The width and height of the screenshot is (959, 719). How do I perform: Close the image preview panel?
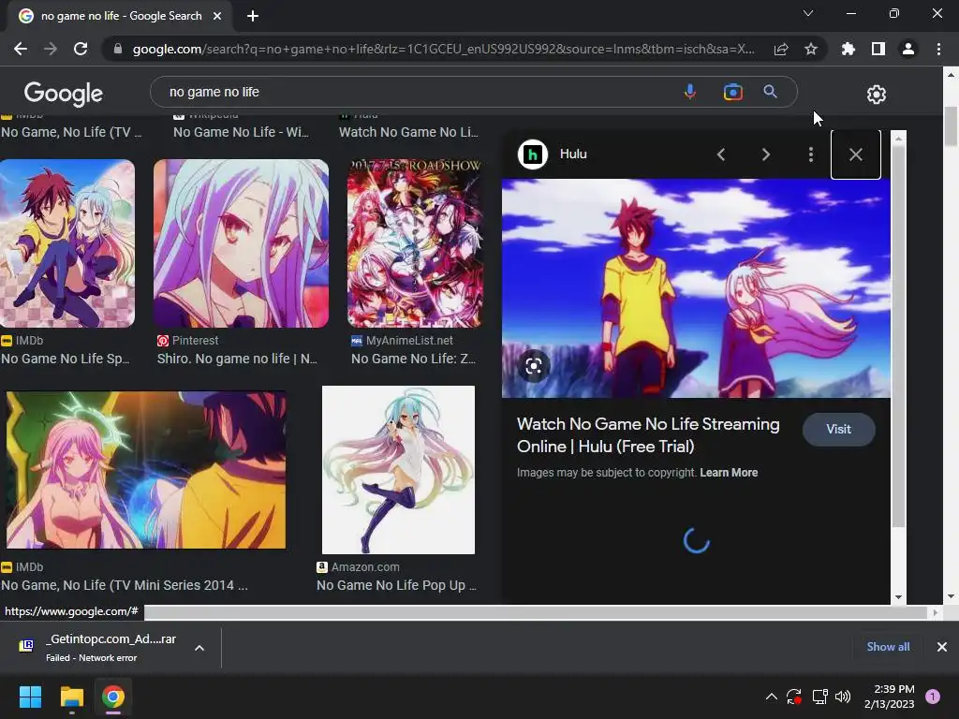[856, 154]
